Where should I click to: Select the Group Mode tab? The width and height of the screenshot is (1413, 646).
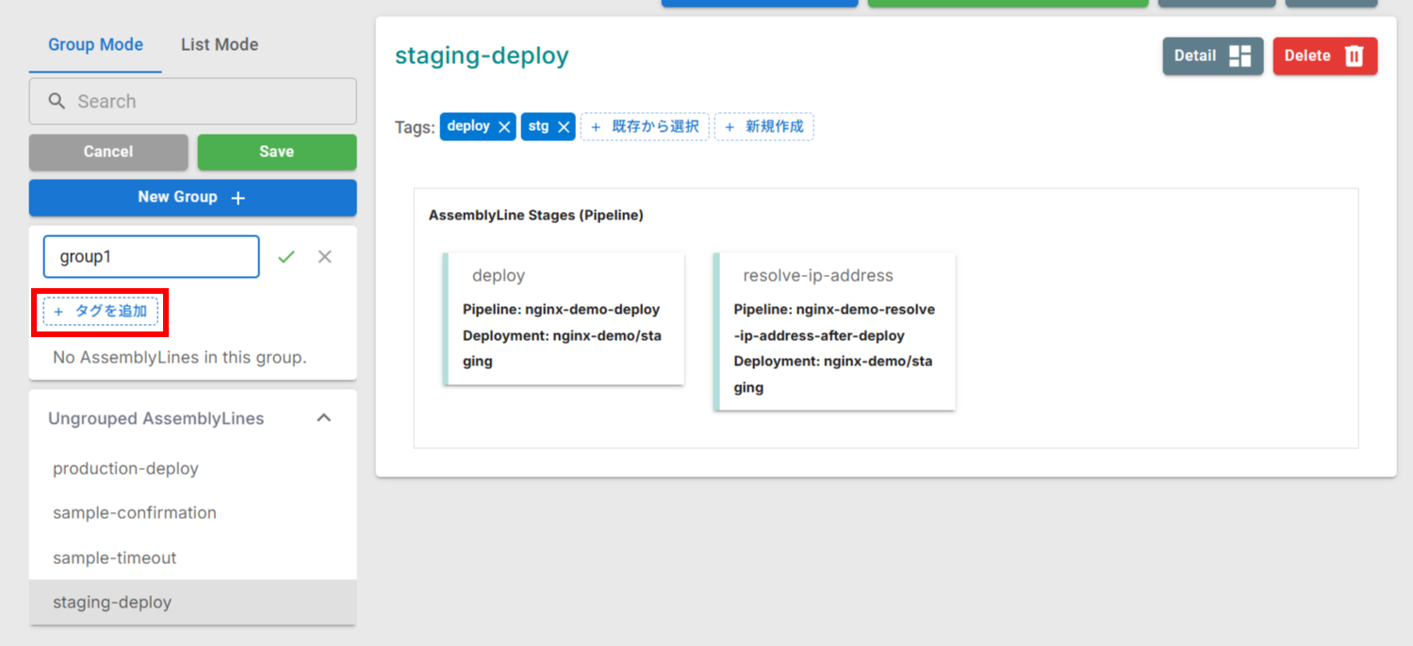coord(94,44)
